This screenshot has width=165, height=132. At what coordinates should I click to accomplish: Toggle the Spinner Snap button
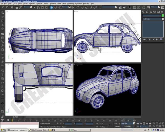(95, 7)
